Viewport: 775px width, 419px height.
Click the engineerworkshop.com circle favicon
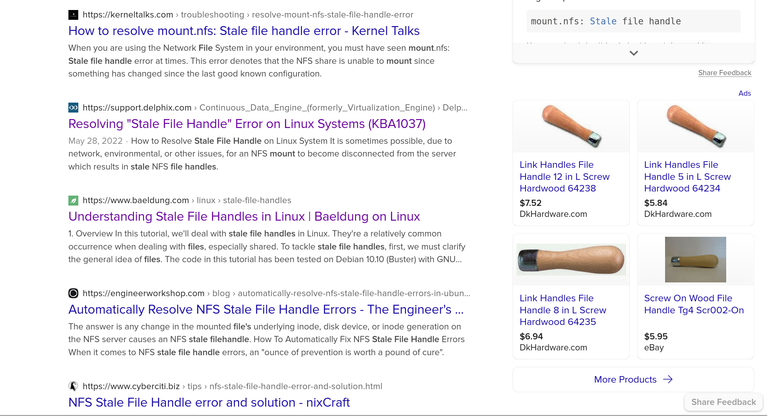[73, 293]
